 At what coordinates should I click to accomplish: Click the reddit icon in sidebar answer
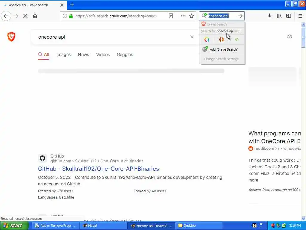pos(251,149)
